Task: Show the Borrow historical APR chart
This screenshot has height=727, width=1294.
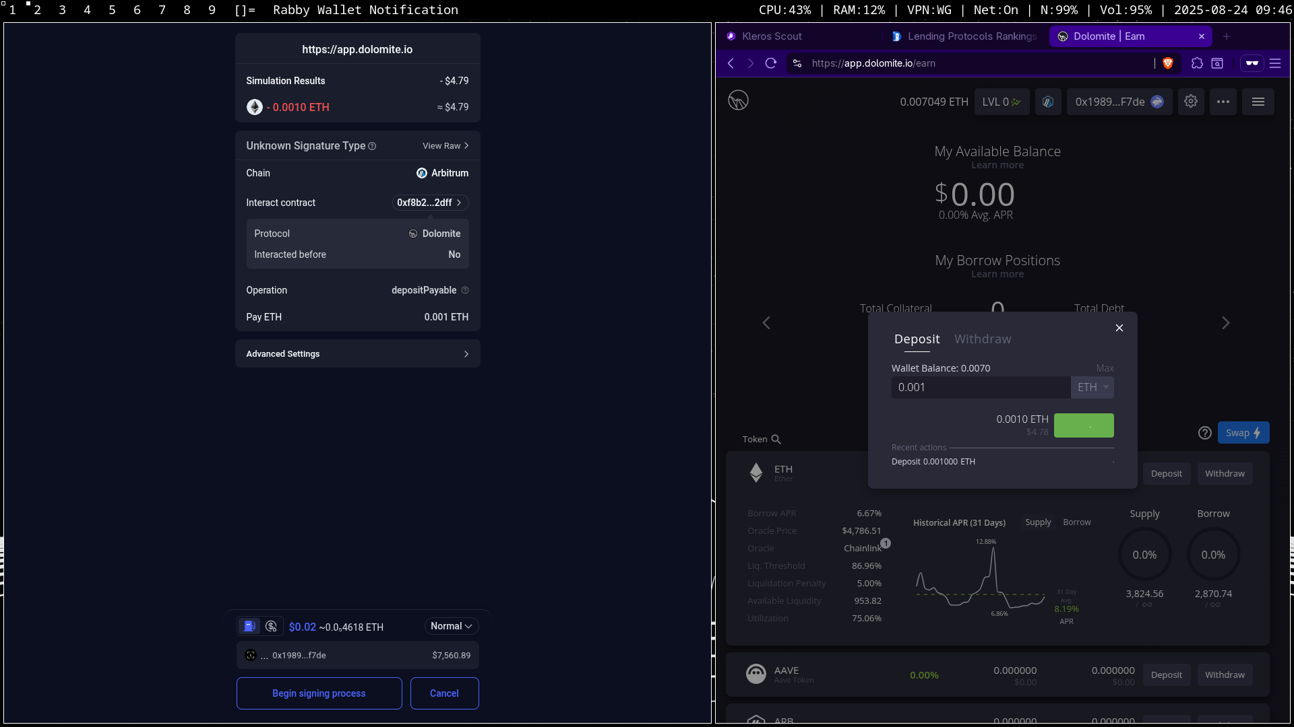Action: [x=1077, y=522]
